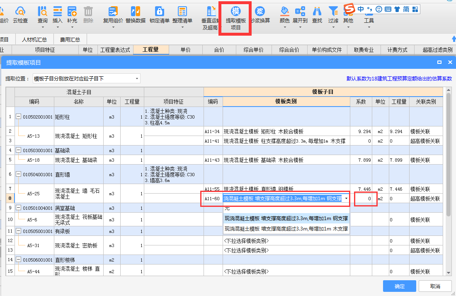Switch to the 费用汇总 tab
Viewport: 456px width, 296px height.
pos(70,39)
